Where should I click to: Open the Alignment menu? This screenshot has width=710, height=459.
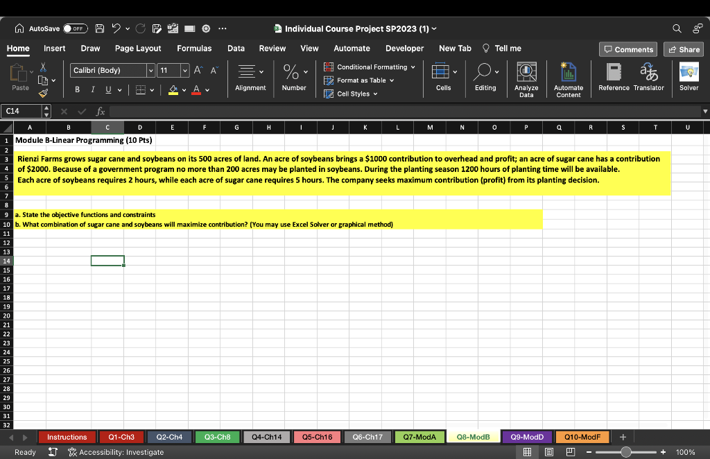coord(250,78)
